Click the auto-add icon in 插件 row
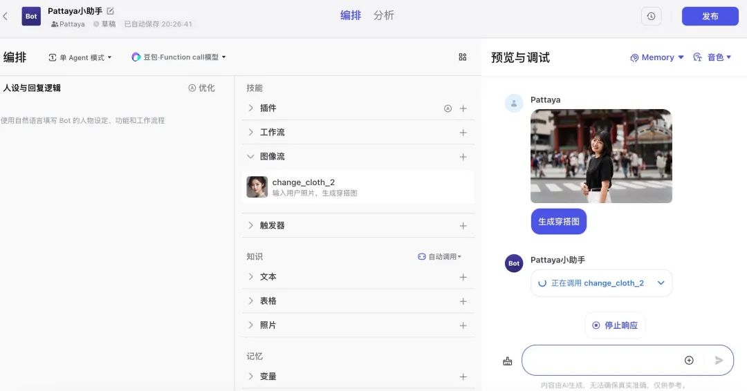This screenshot has width=747, height=391. tap(448, 108)
